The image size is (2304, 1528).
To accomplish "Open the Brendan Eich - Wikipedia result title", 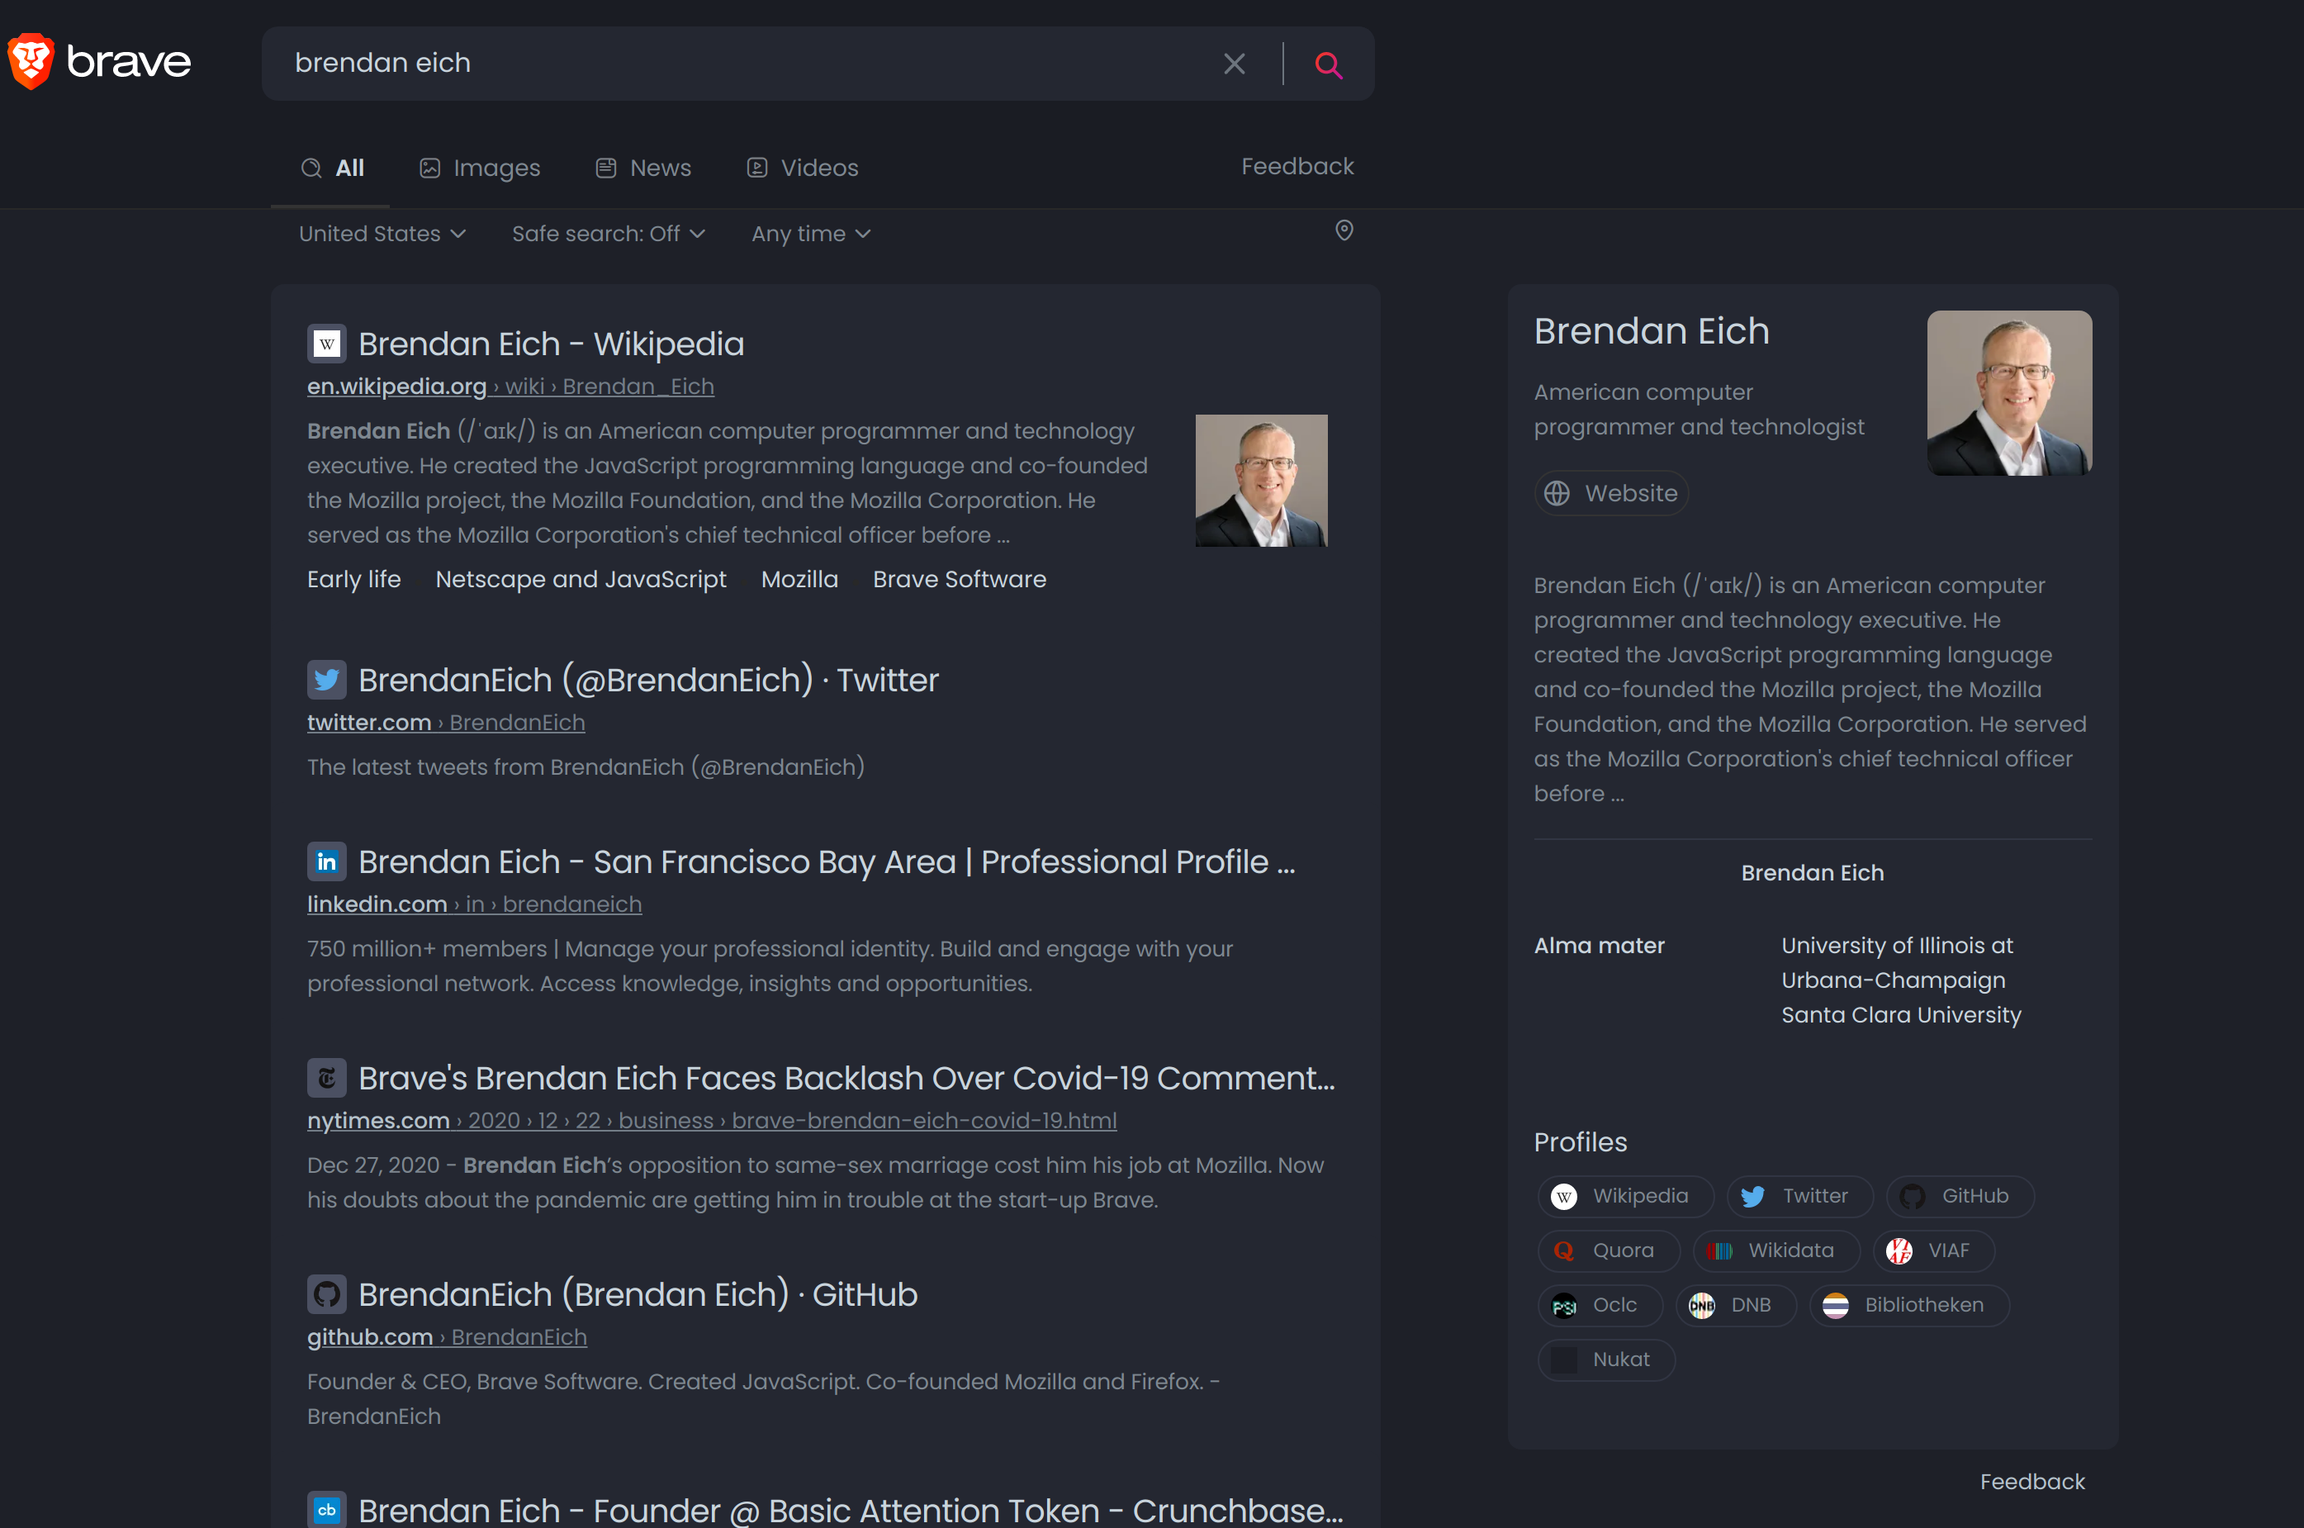I will (x=552, y=344).
